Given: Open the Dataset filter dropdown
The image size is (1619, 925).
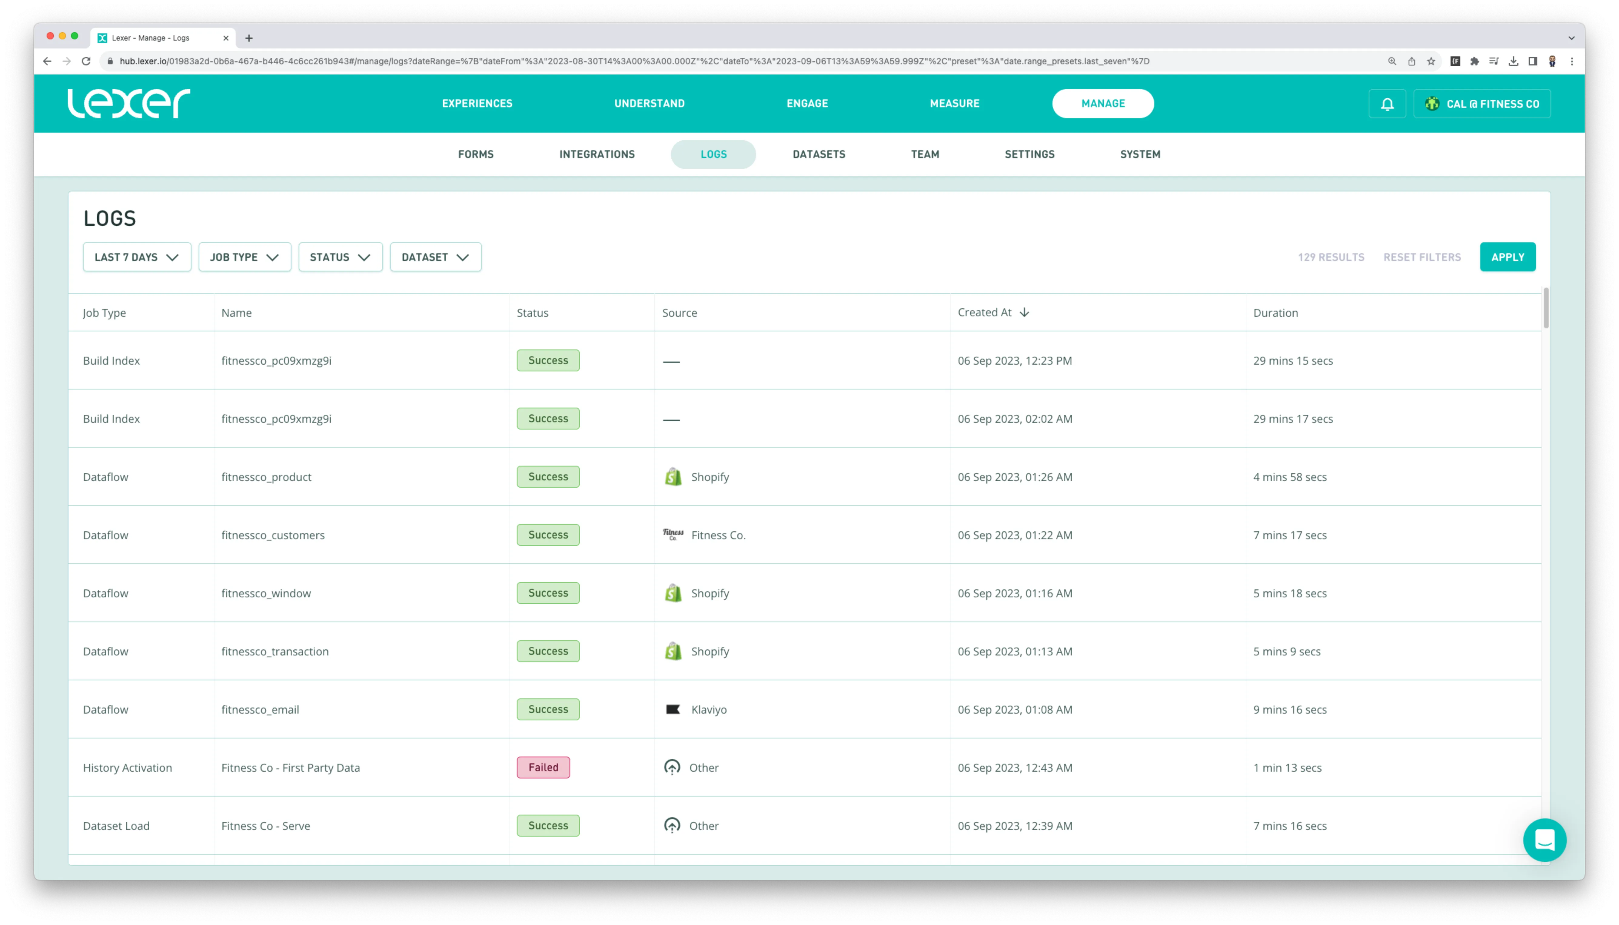Looking at the screenshot, I should click(x=435, y=257).
